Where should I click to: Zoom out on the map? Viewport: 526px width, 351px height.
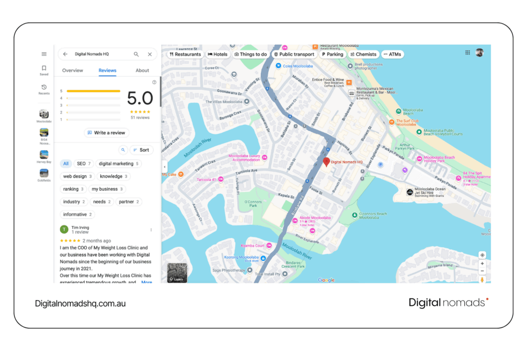click(482, 271)
